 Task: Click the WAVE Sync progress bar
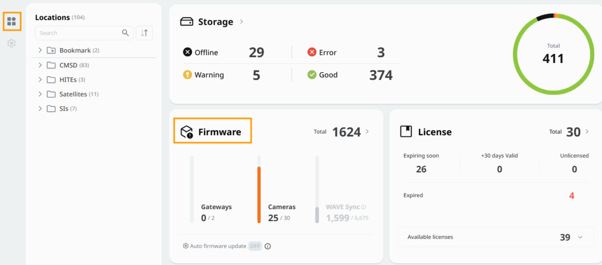tap(317, 189)
